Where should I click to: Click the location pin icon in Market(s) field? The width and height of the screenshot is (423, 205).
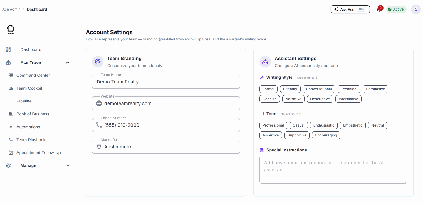click(x=99, y=147)
